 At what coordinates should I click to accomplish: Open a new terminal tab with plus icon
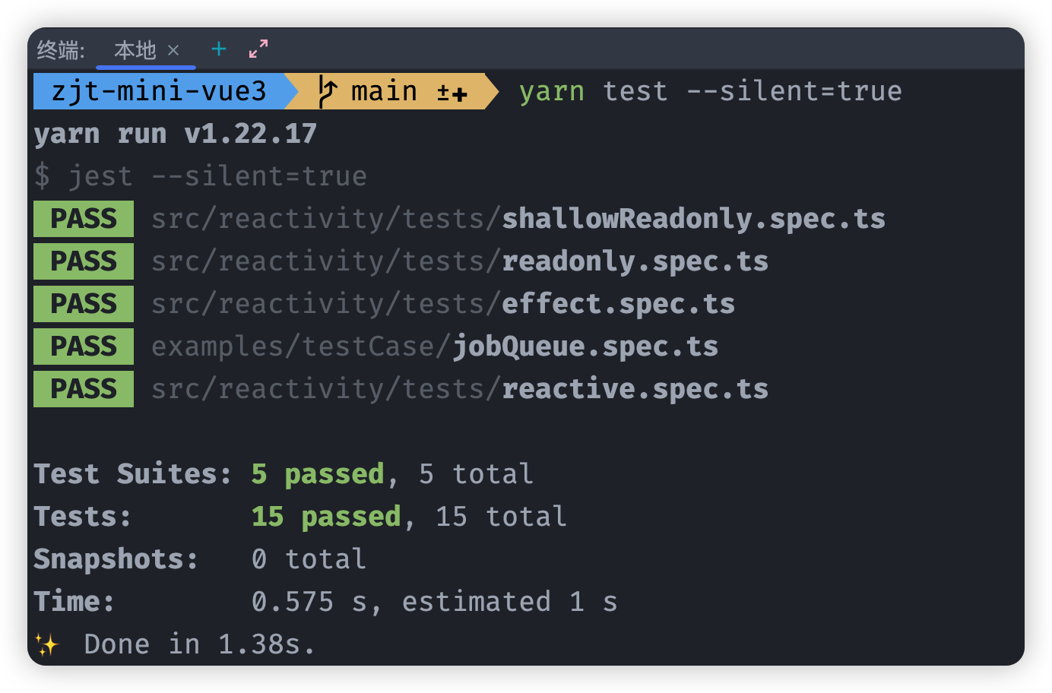[x=219, y=49]
